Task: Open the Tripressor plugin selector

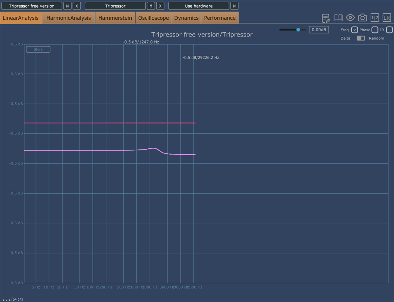Action: [115, 6]
